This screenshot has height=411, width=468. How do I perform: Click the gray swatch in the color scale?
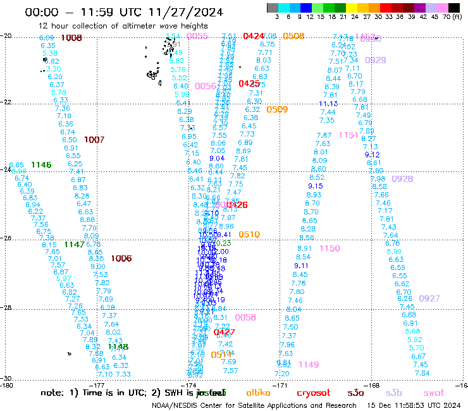(273, 8)
